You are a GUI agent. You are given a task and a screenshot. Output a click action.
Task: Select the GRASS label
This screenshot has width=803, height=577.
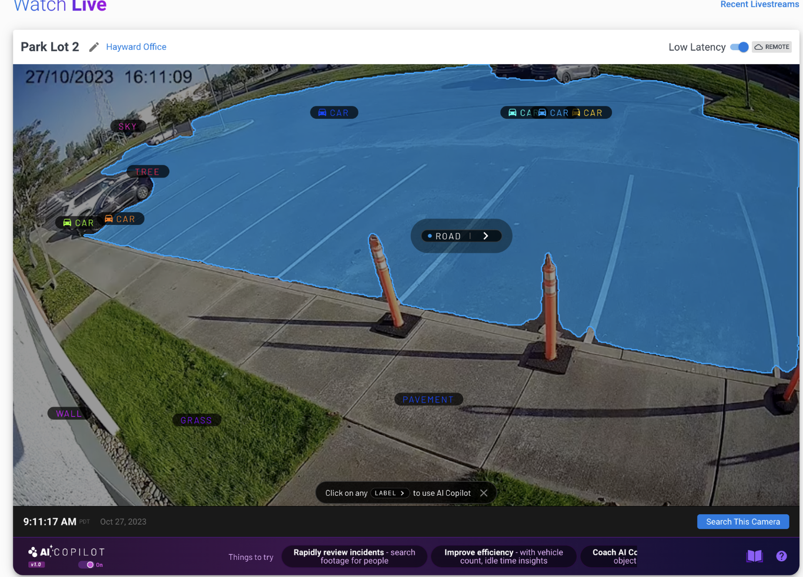(196, 420)
